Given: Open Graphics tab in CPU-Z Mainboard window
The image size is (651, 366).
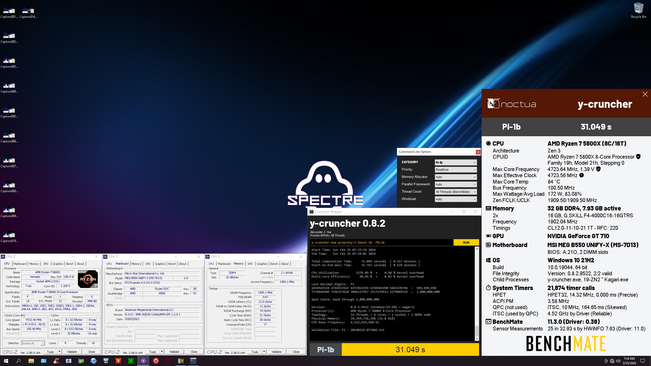Looking at the screenshot, I should (x=160, y=264).
